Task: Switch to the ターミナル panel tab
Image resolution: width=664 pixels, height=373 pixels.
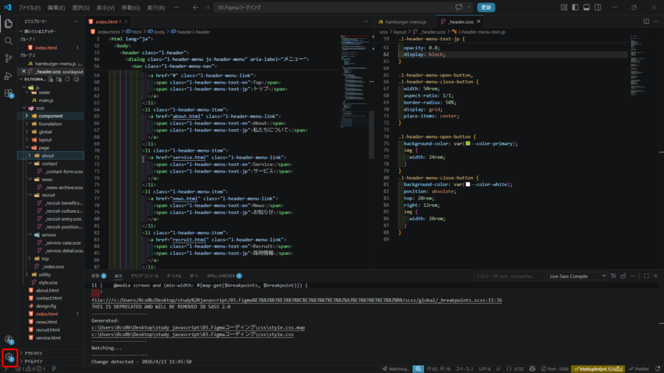Action: point(174,276)
